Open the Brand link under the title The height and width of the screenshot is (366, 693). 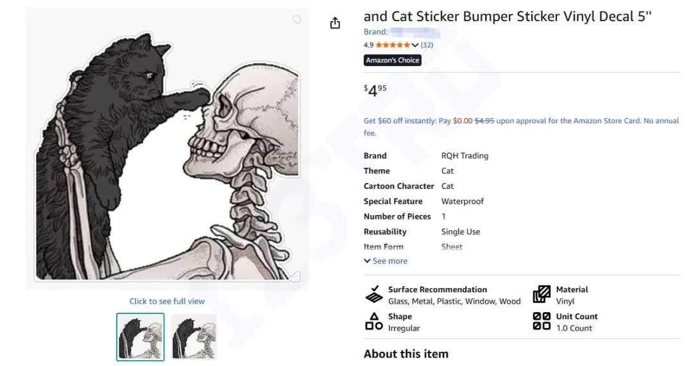pyautogui.click(x=391, y=31)
